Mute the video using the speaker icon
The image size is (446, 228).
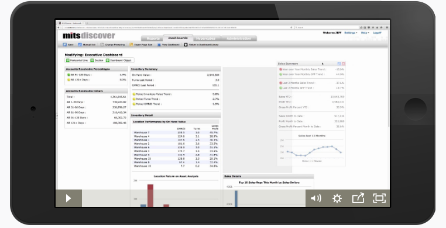pyautogui.click(x=315, y=198)
